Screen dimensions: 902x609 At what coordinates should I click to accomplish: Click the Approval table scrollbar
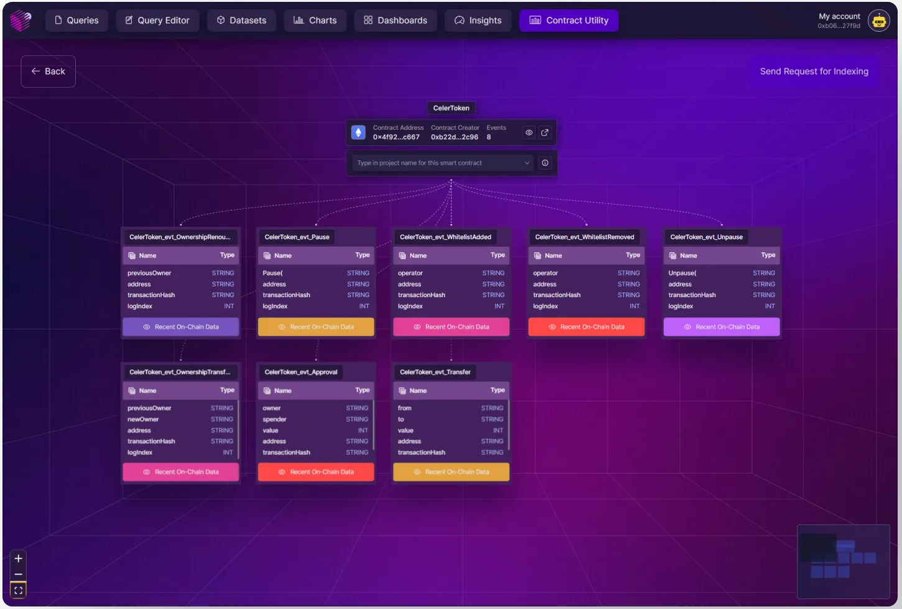[x=373, y=425]
